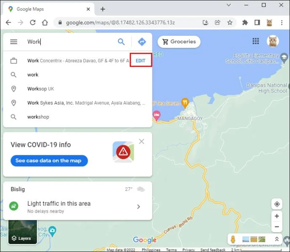Viewport: 290px width, 252px height.
Task: Open the Layers map switcher
Action: 23,232
